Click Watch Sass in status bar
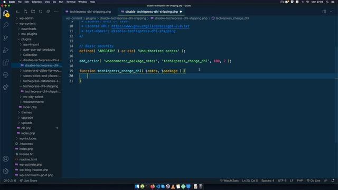 pos(229,180)
